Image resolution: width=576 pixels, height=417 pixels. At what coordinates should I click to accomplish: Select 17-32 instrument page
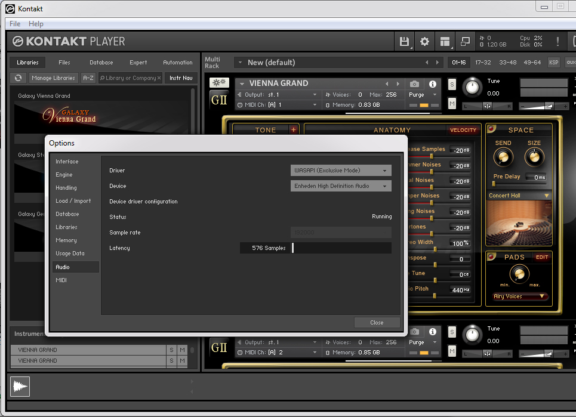[x=483, y=63]
